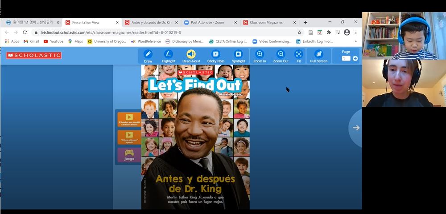Click the magazine cover image
Screen dimensions: 446x214
click(195, 137)
